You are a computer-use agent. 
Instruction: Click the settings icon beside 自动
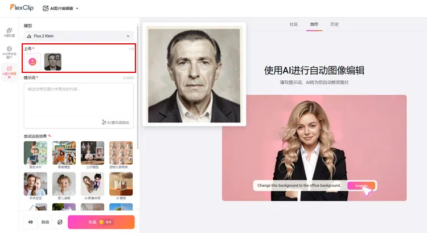click(x=60, y=222)
